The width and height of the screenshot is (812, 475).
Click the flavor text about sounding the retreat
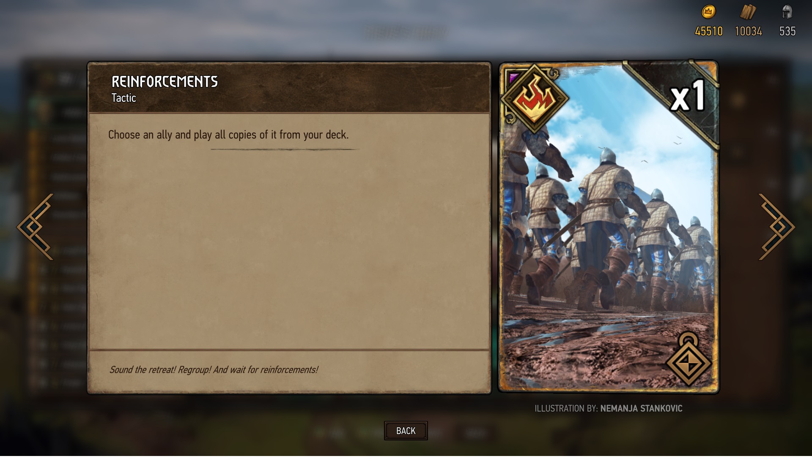pos(214,370)
